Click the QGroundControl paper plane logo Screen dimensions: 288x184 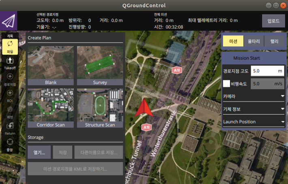pyautogui.click(x=9, y=21)
